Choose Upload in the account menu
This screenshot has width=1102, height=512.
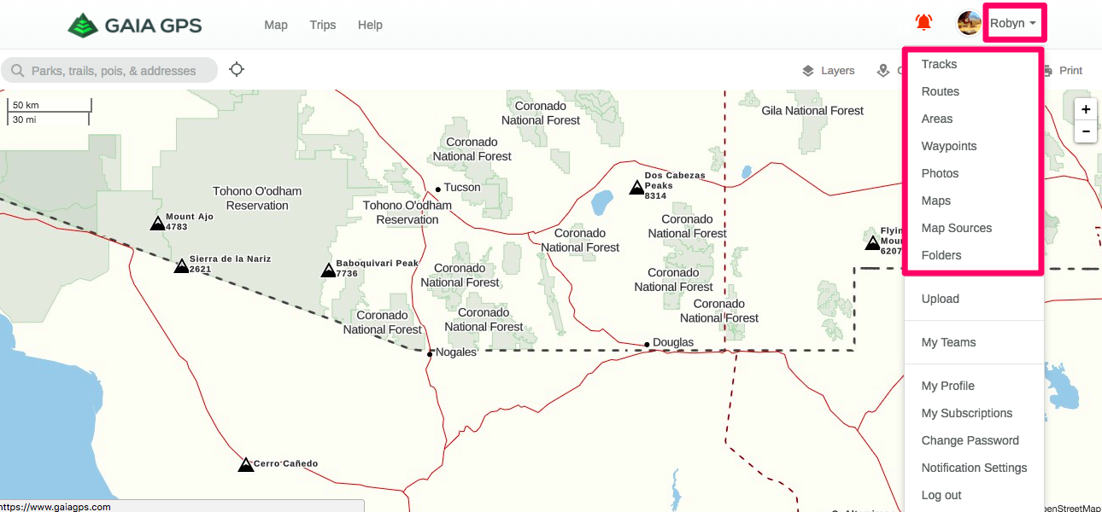(941, 299)
